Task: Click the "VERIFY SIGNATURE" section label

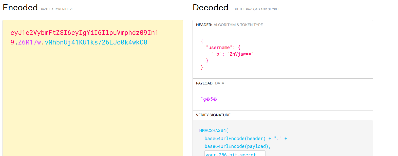Action: click(213, 115)
